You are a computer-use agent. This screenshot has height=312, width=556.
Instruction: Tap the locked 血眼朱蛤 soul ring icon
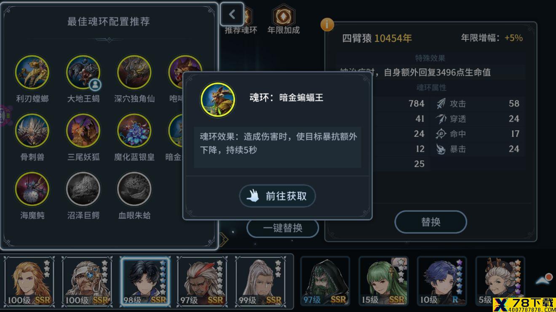click(x=134, y=189)
